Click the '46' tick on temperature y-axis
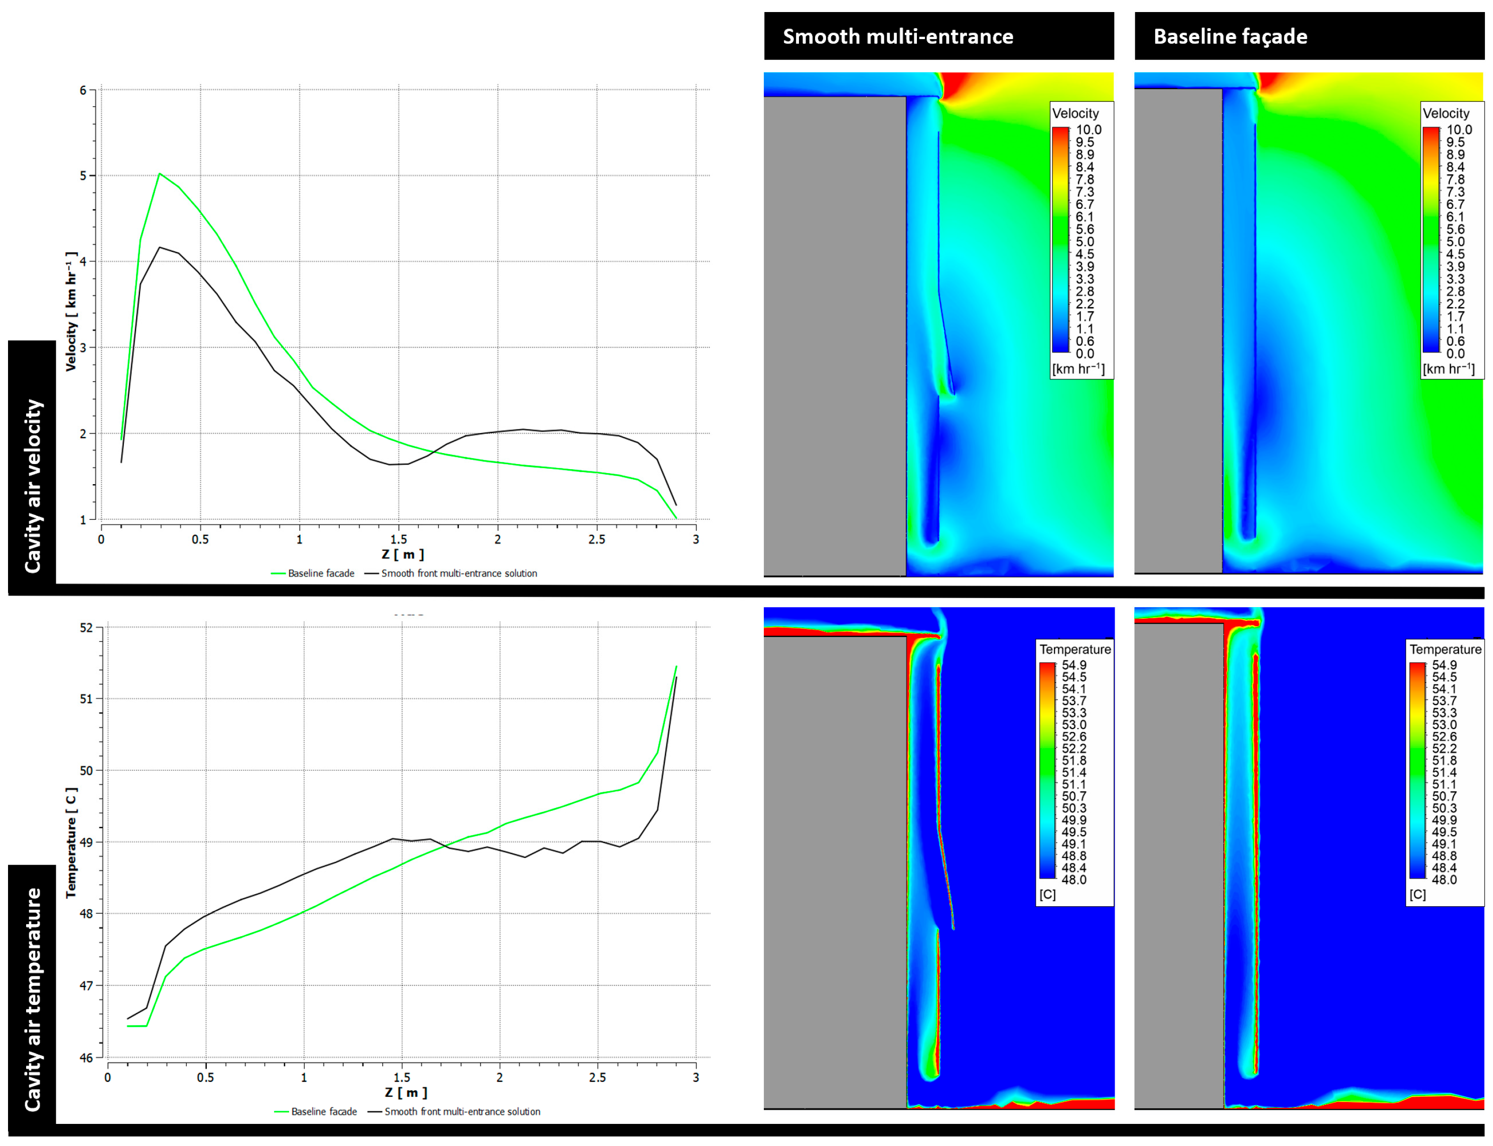 pos(86,1058)
